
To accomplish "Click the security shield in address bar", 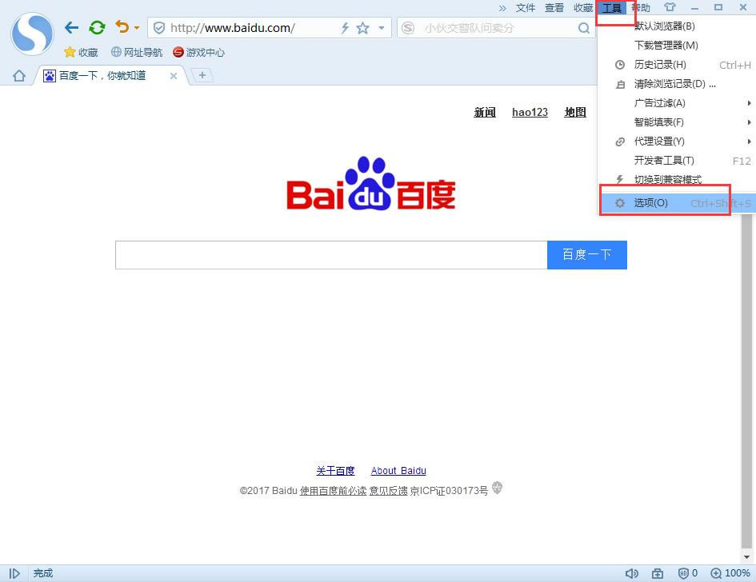I will click(x=159, y=28).
